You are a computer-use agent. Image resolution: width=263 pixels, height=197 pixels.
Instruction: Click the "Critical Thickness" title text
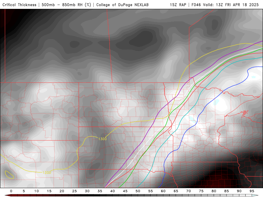(19, 5)
